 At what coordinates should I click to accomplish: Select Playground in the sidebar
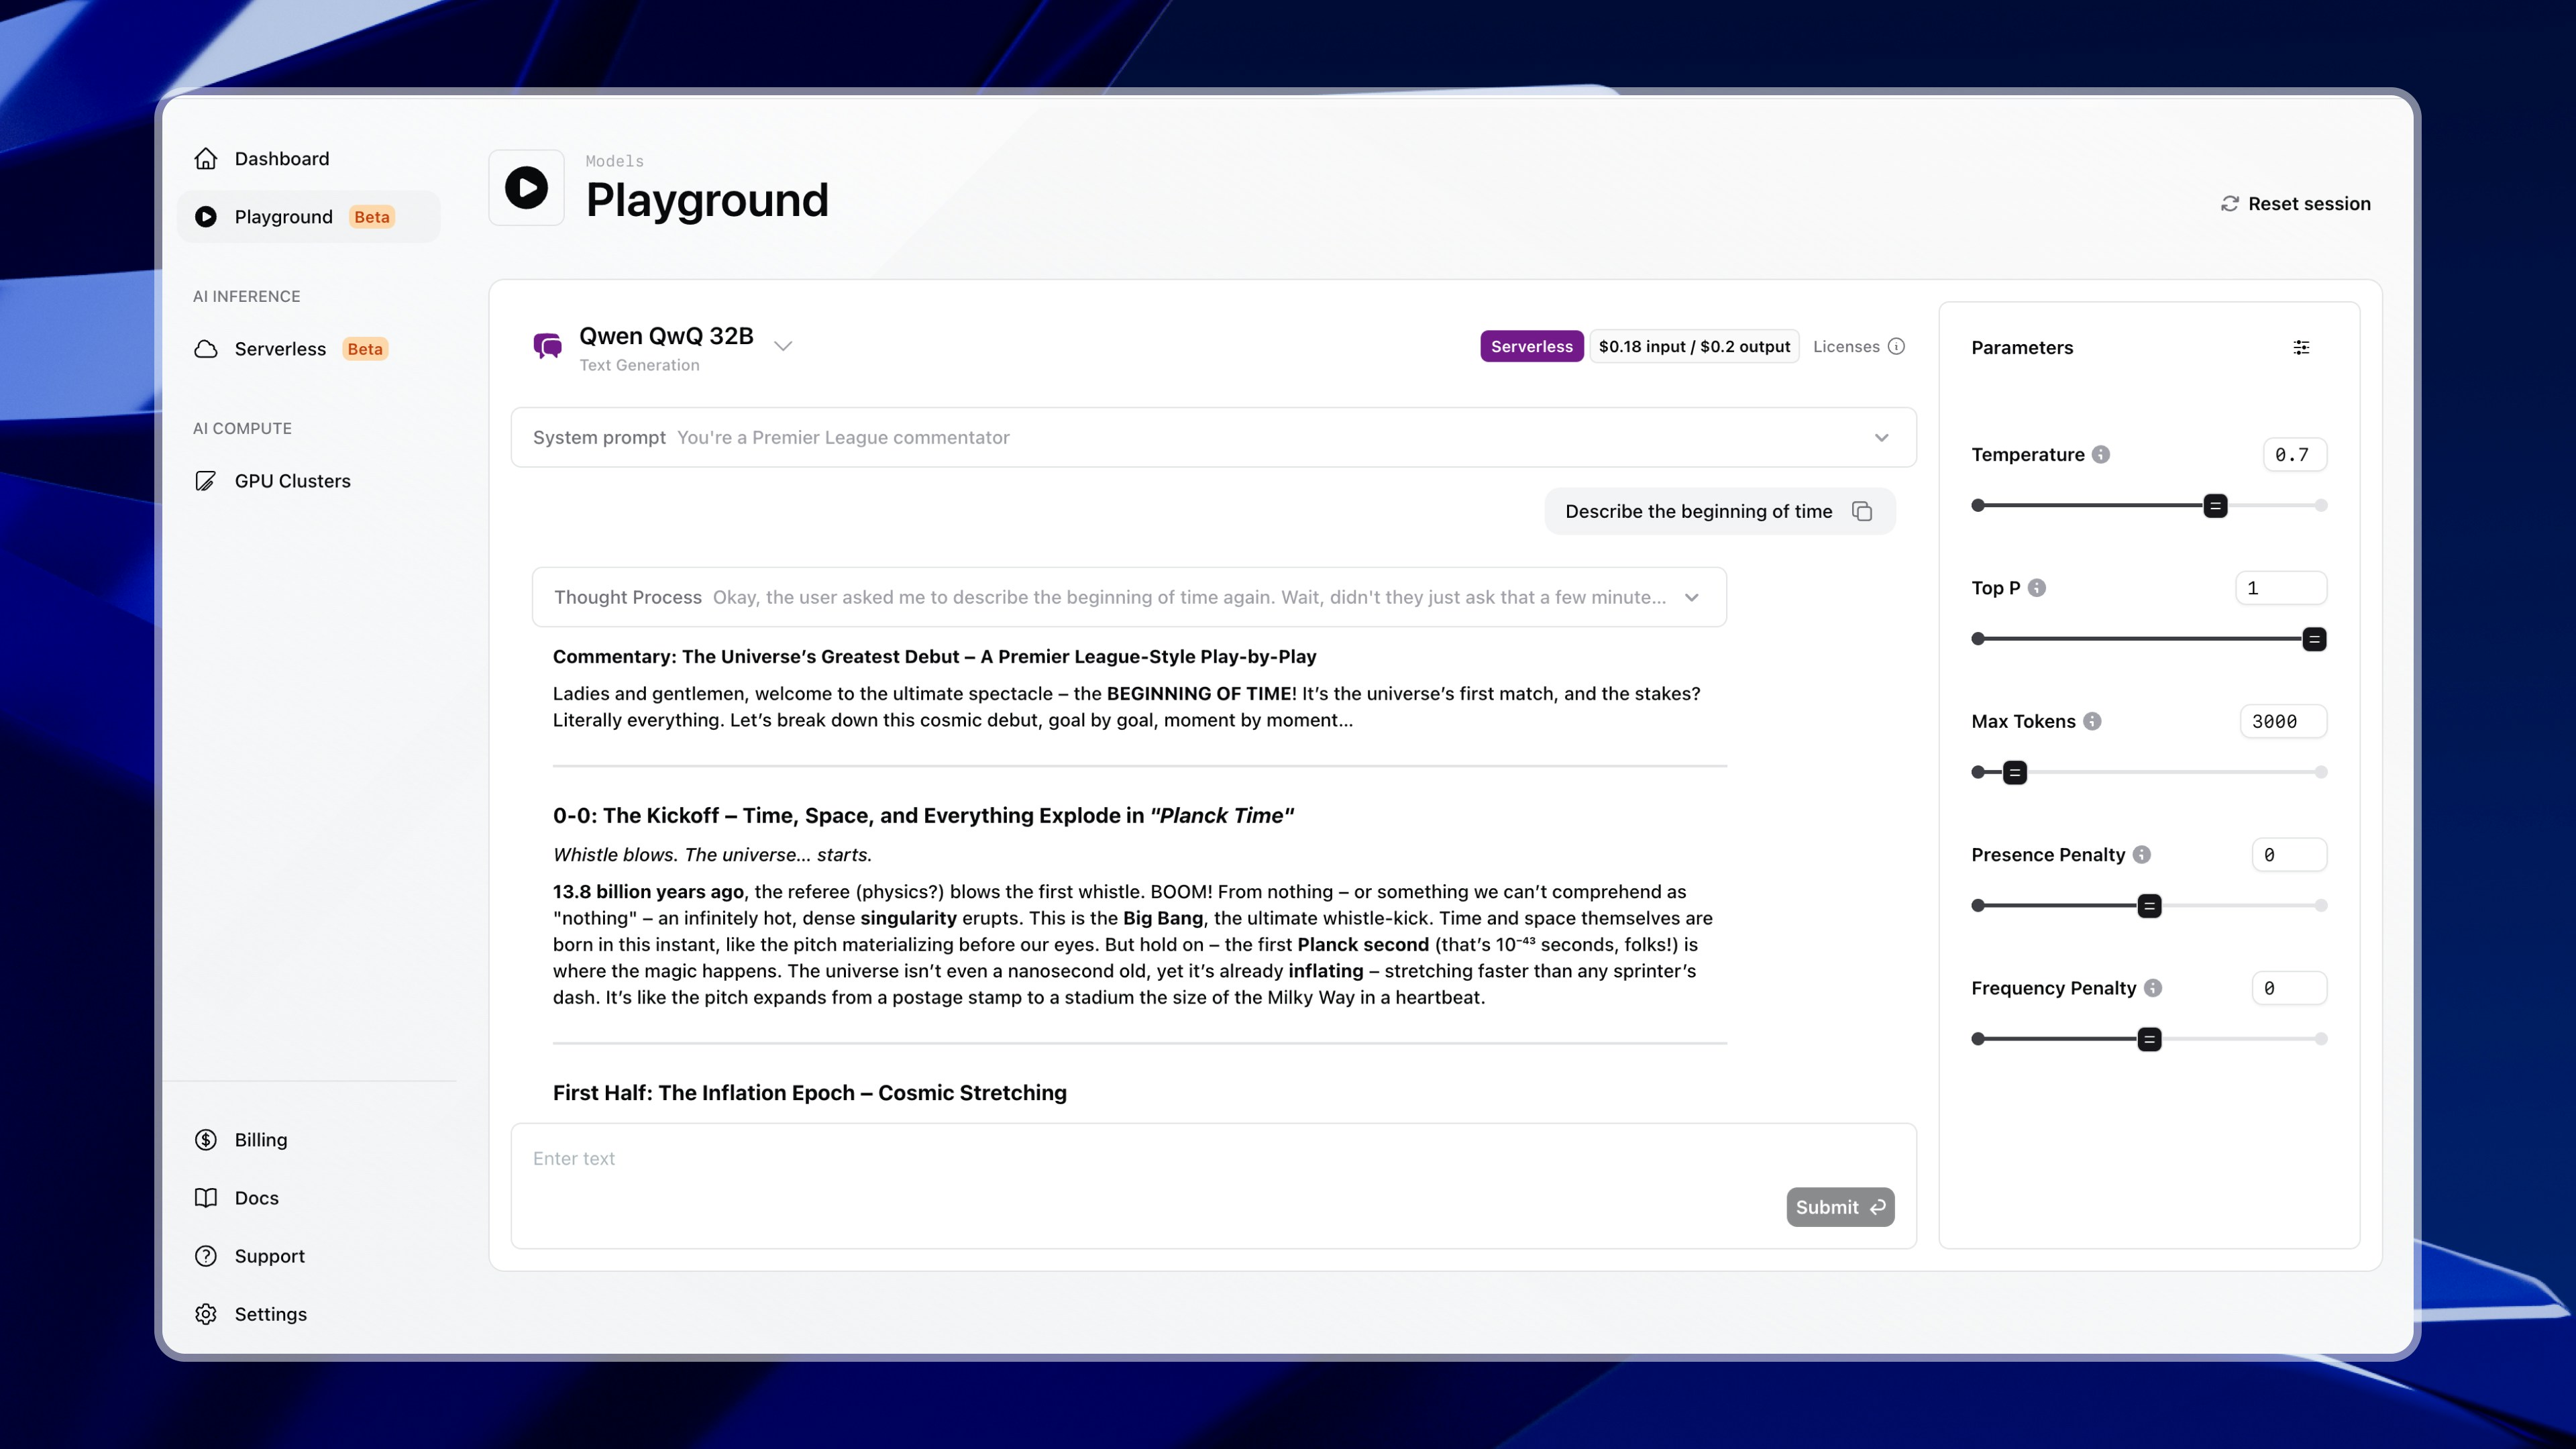pos(308,217)
